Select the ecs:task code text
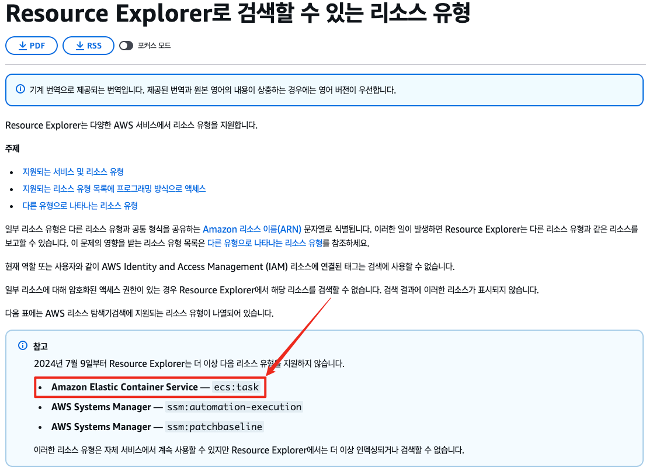646x471 pixels. (237, 387)
